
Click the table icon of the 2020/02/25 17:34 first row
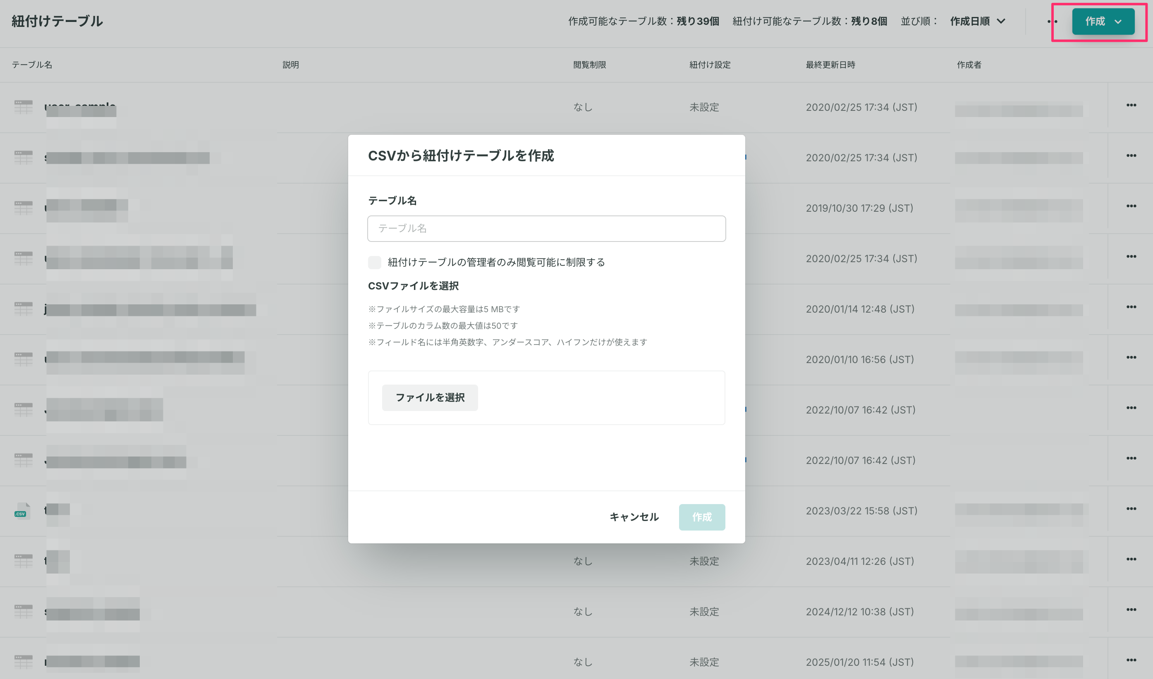pos(23,107)
